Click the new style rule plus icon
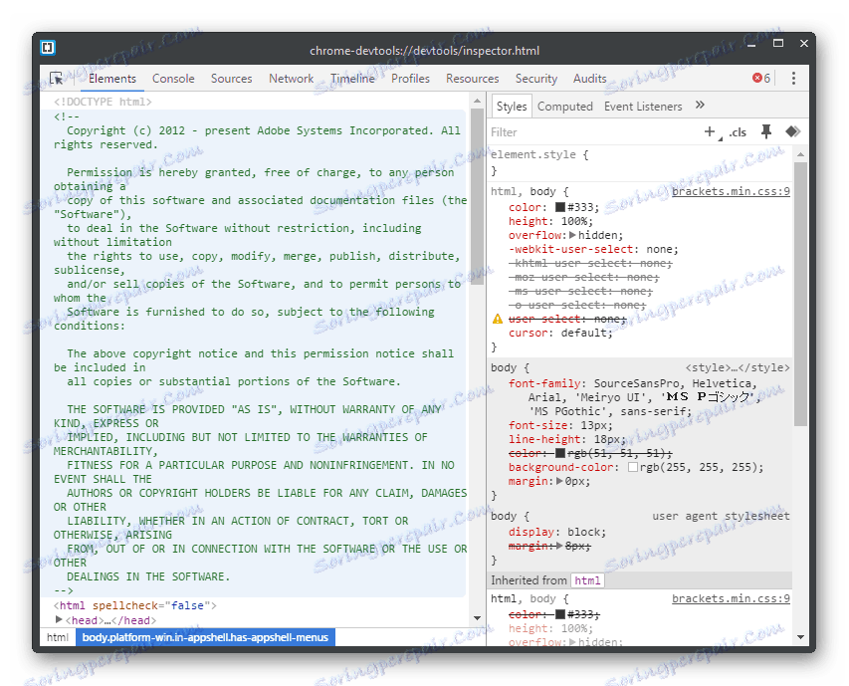This screenshot has width=849, height=686. tap(710, 131)
